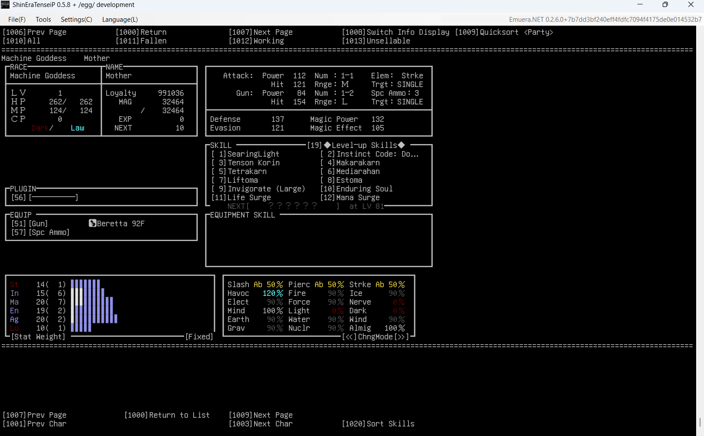
Task: Select skill [8] Estoma
Action: point(341,180)
